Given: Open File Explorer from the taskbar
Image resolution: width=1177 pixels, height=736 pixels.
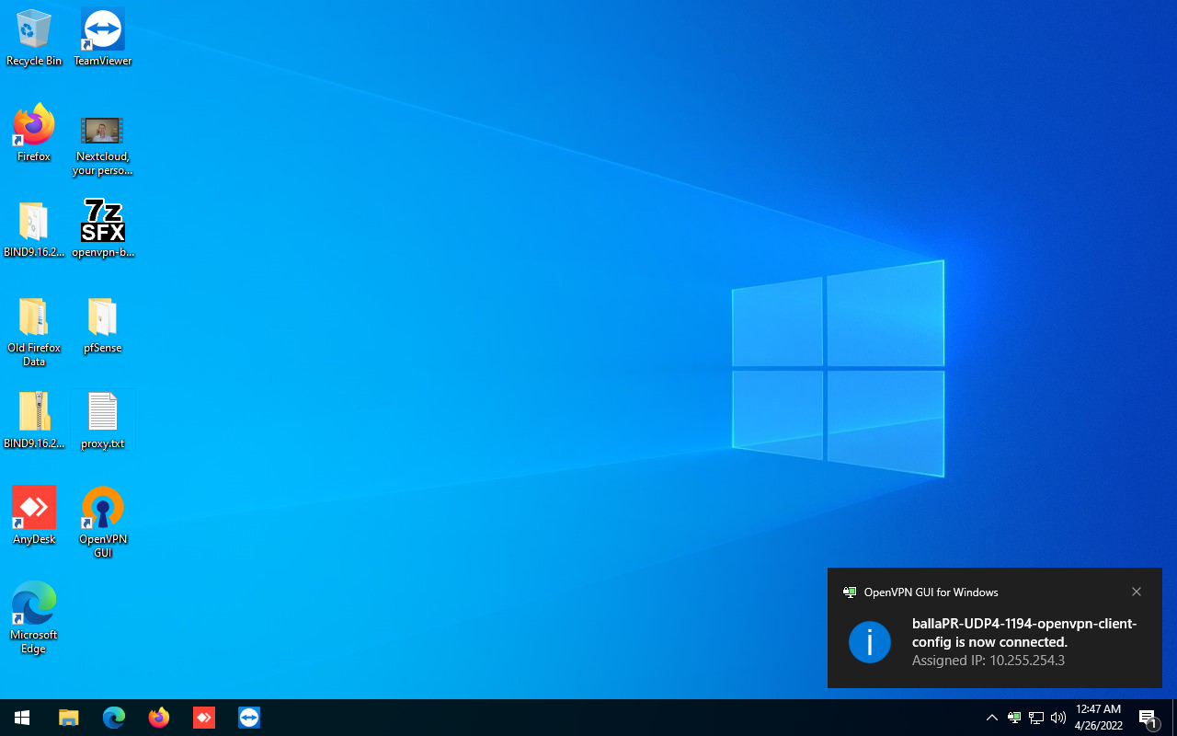Looking at the screenshot, I should 69,718.
